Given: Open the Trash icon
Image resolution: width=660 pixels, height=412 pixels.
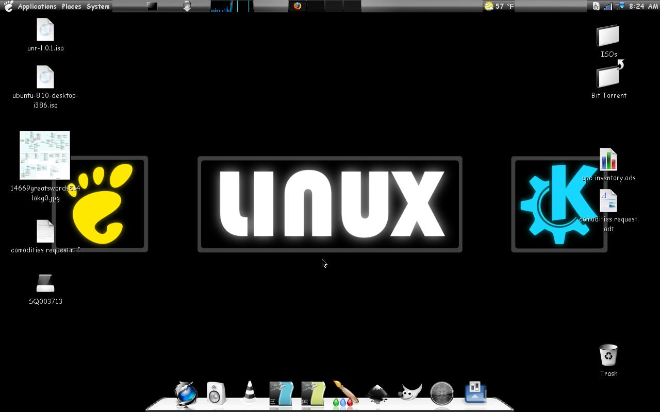Looking at the screenshot, I should coord(608,355).
